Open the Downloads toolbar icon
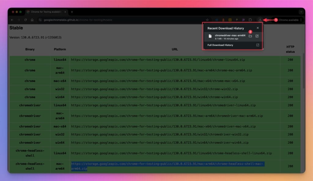The image size is (313, 181). click(x=260, y=20)
